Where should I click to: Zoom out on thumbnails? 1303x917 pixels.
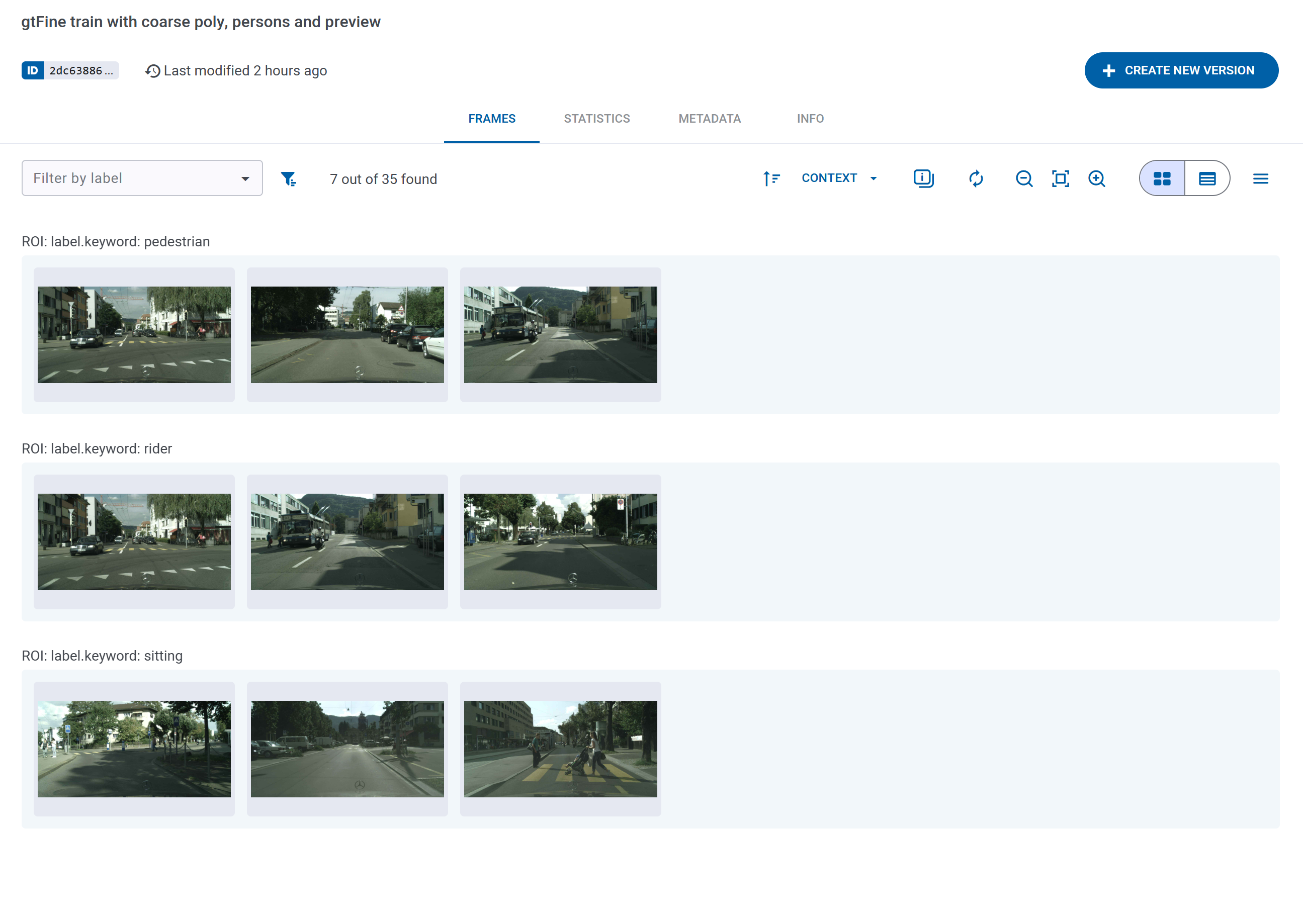(1023, 178)
